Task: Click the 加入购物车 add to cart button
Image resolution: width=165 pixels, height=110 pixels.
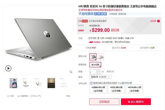Action: coord(136,102)
